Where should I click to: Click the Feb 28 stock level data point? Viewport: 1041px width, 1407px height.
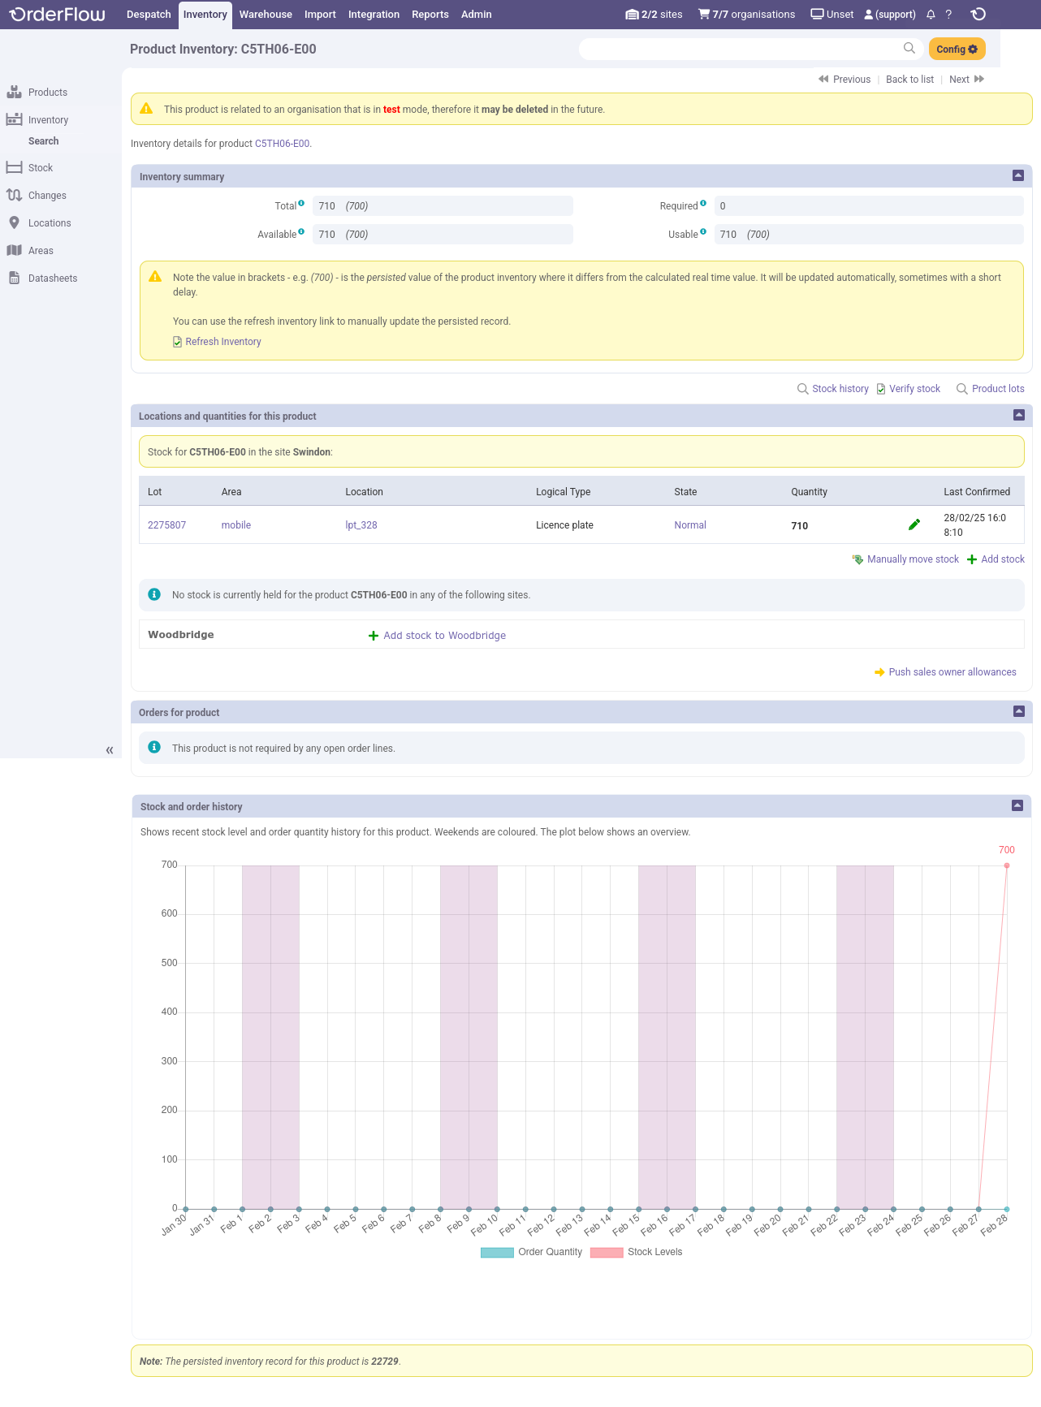1007,865
